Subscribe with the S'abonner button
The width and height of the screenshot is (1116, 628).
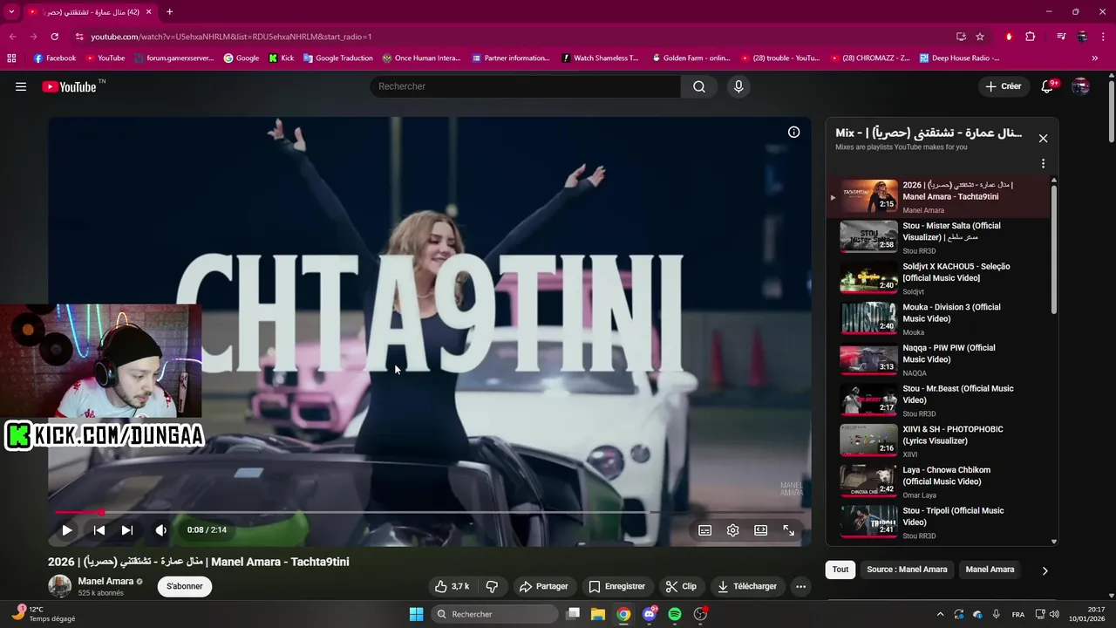(185, 586)
